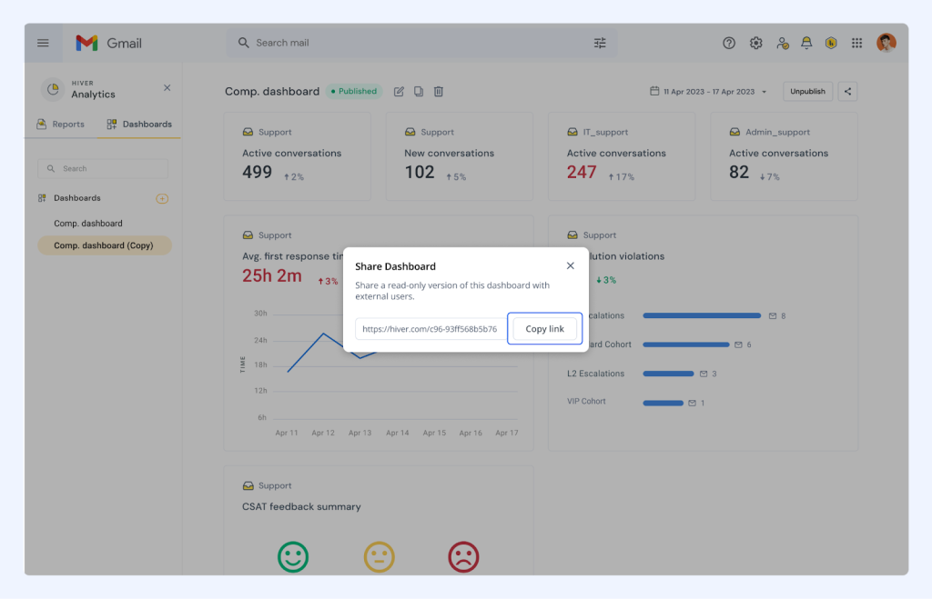Click the profile avatar photo
Viewport: 932px width, 599px height.
click(886, 43)
